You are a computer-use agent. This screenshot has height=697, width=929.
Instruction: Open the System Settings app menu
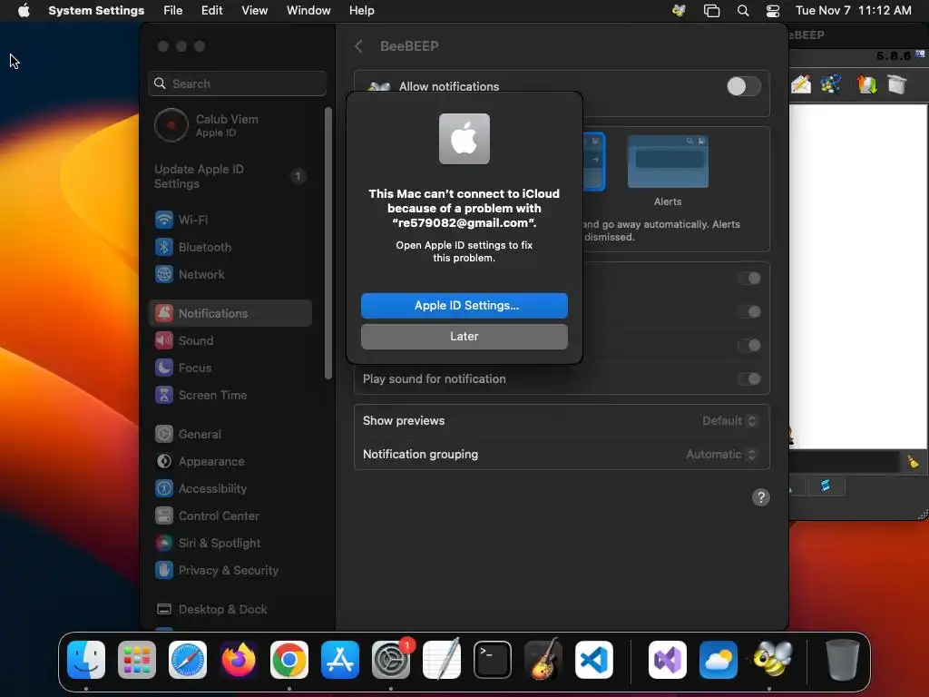click(96, 11)
